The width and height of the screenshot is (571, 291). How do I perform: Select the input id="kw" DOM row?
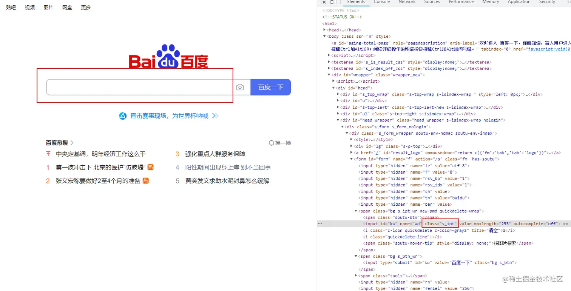pos(444,223)
